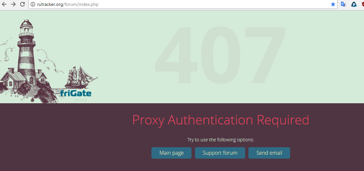View site information via the info icon
The height and width of the screenshot is (171, 364).
(33, 5)
